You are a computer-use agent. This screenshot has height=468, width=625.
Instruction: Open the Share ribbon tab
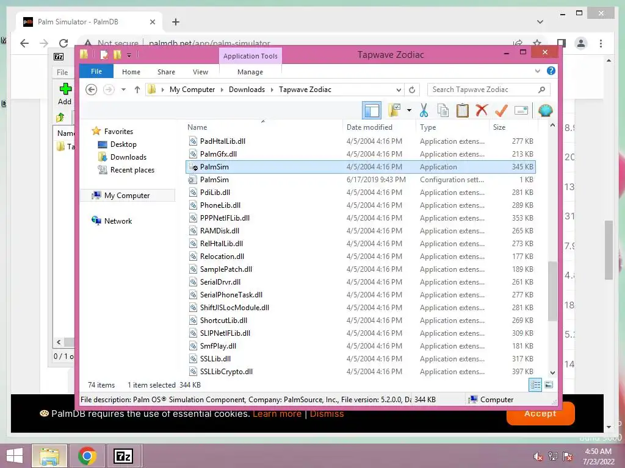166,72
